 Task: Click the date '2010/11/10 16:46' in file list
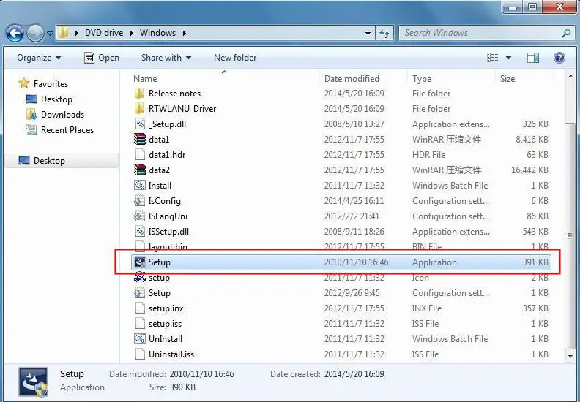(x=356, y=262)
